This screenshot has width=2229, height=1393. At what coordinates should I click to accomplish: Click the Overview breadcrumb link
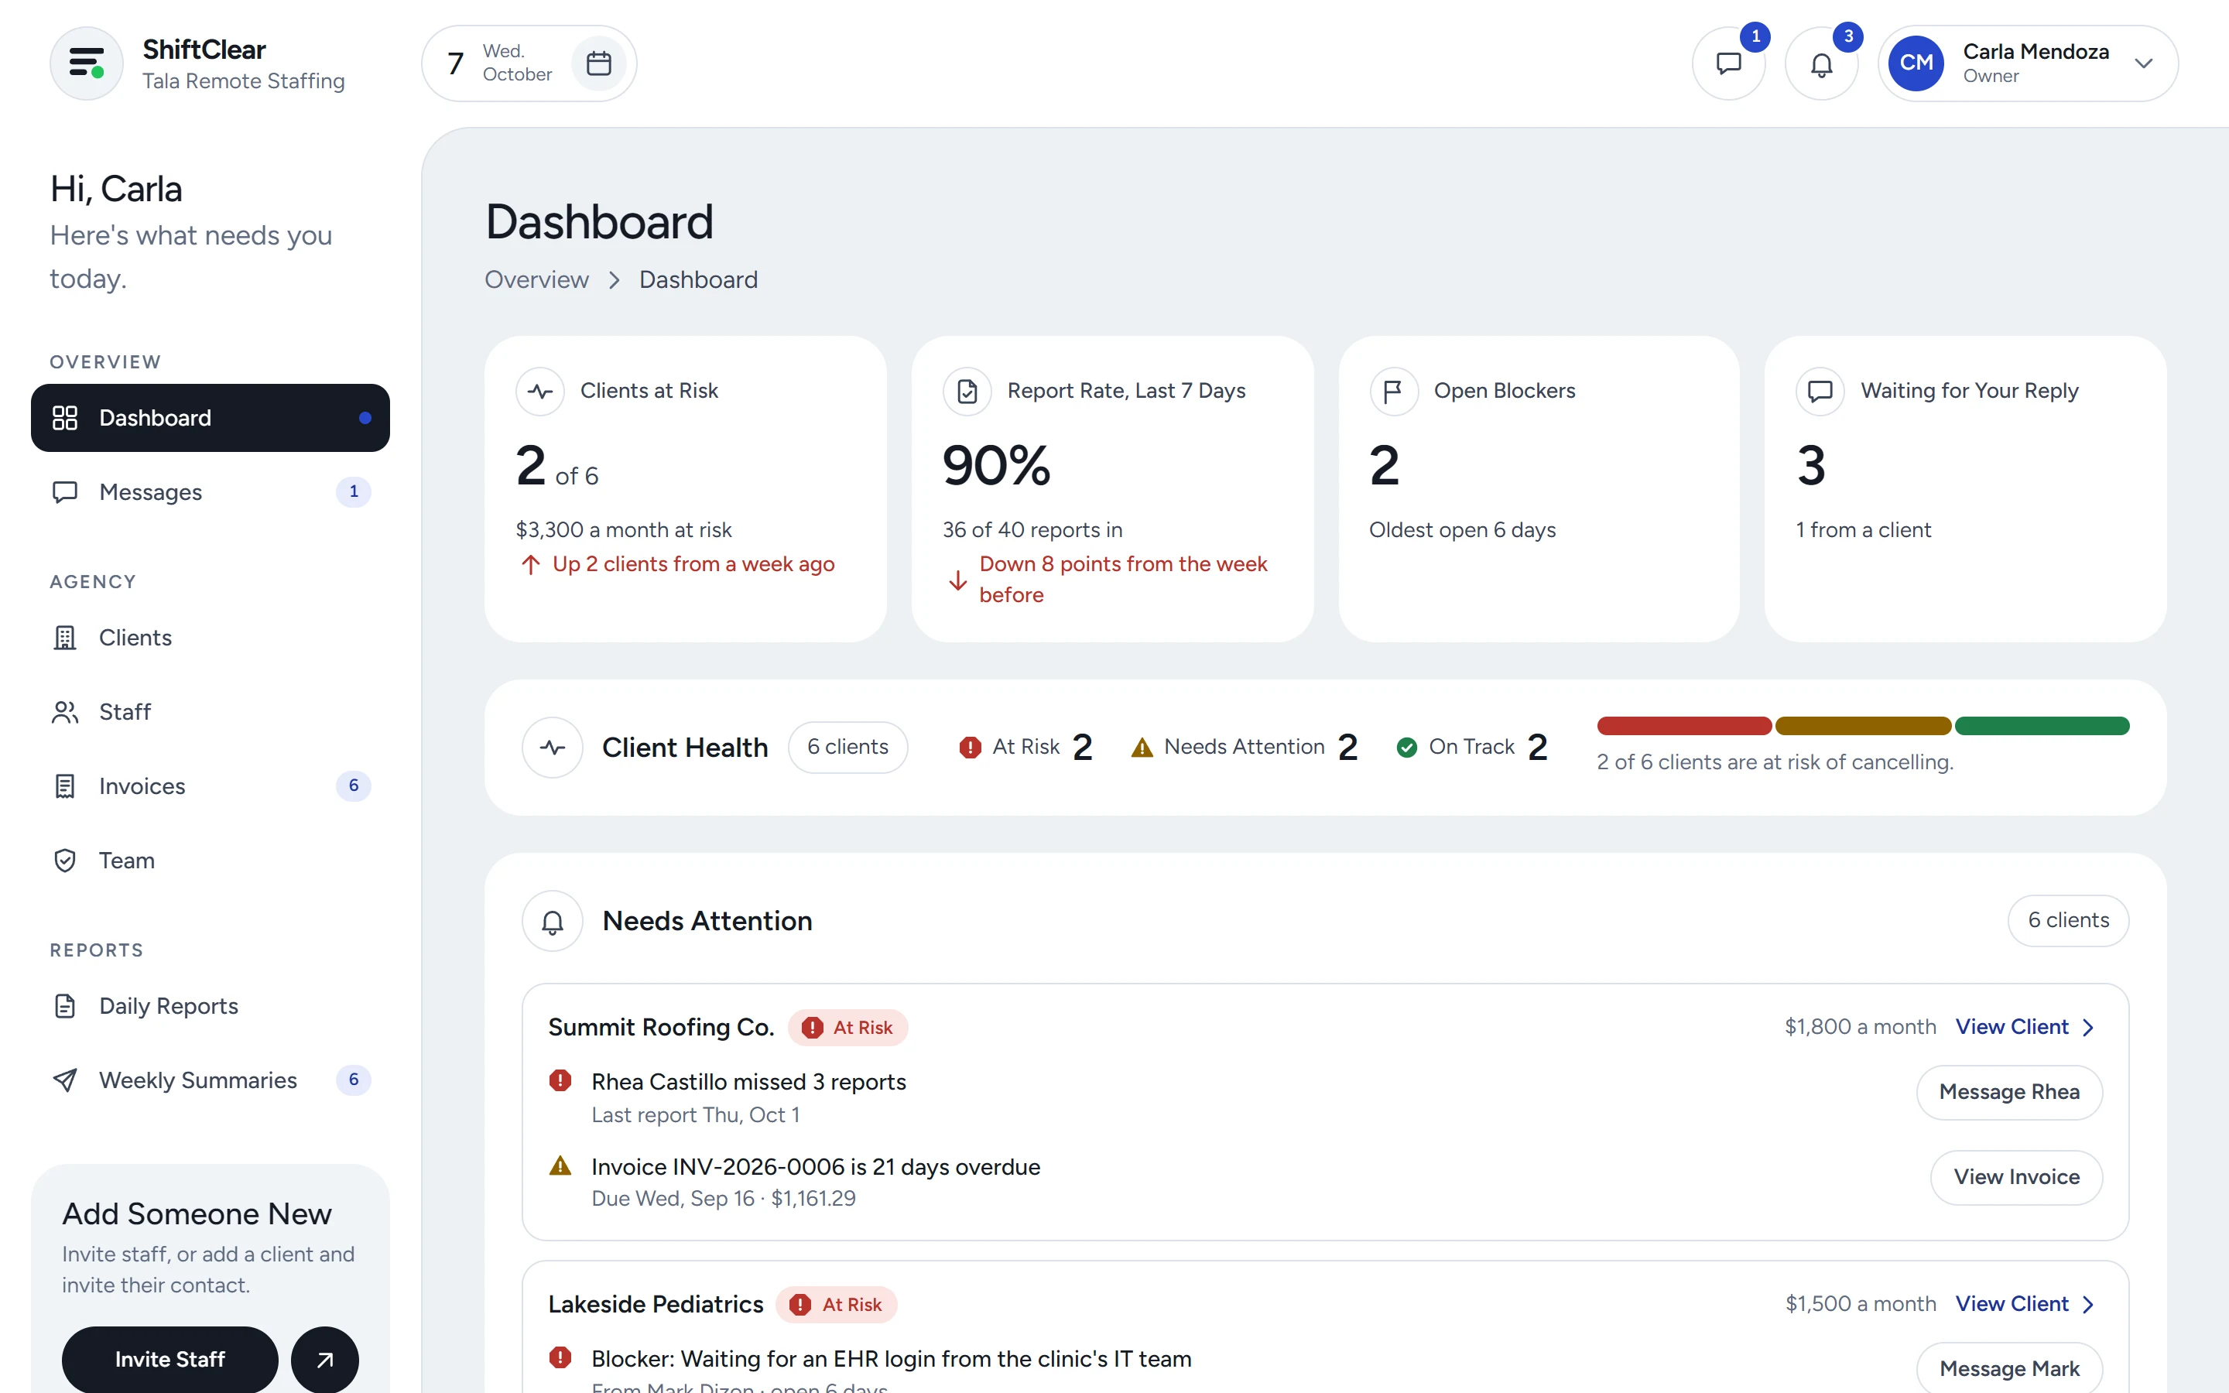(536, 279)
